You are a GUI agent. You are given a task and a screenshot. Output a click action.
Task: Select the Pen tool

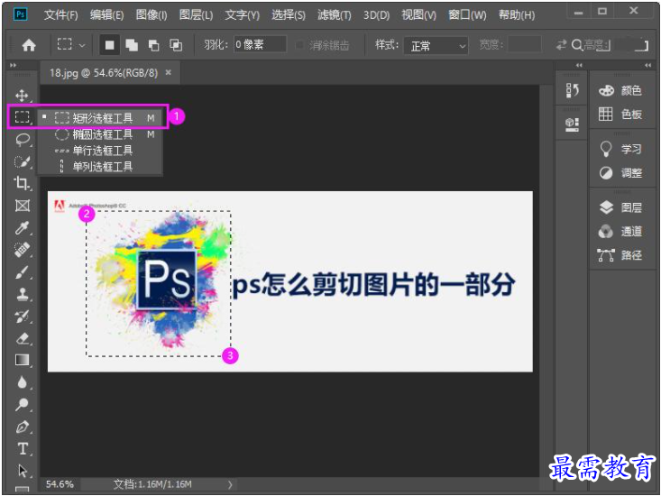point(22,427)
